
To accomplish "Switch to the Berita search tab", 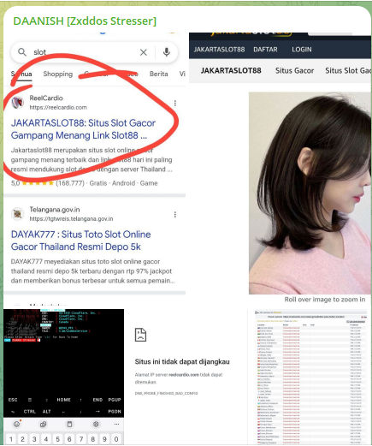I will click(x=158, y=74).
